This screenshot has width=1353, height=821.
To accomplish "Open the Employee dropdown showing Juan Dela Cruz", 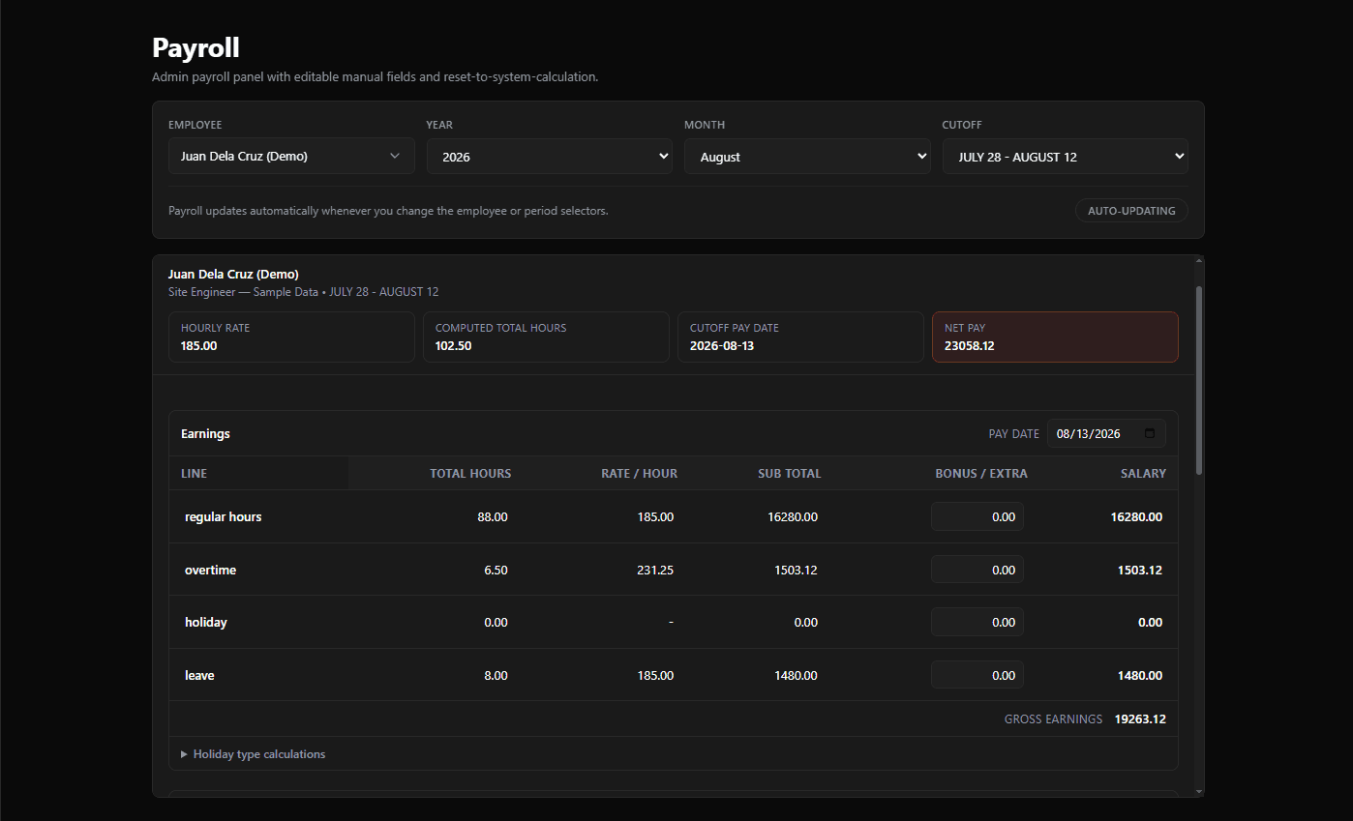I will tap(291, 156).
